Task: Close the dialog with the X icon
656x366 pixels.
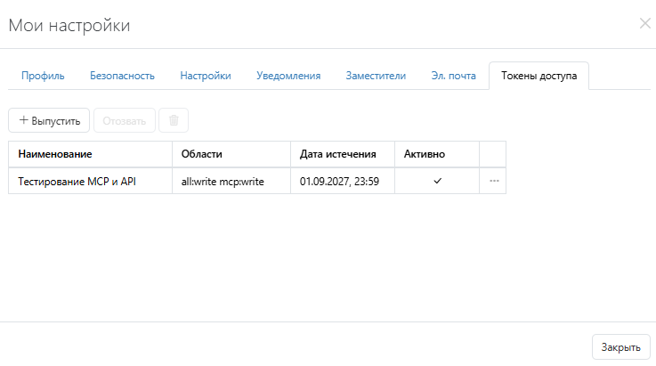Action: (x=645, y=23)
